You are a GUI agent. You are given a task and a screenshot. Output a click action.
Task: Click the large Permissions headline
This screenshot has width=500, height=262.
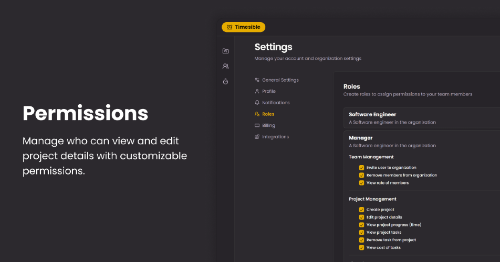(86, 113)
